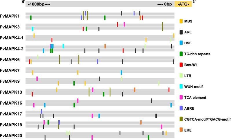Click the FvMAPK4-2 gene label

[x=12, y=48]
